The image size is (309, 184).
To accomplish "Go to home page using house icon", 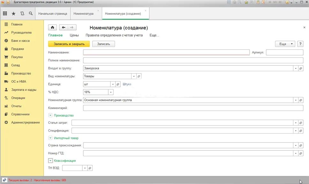I will 52,27.
